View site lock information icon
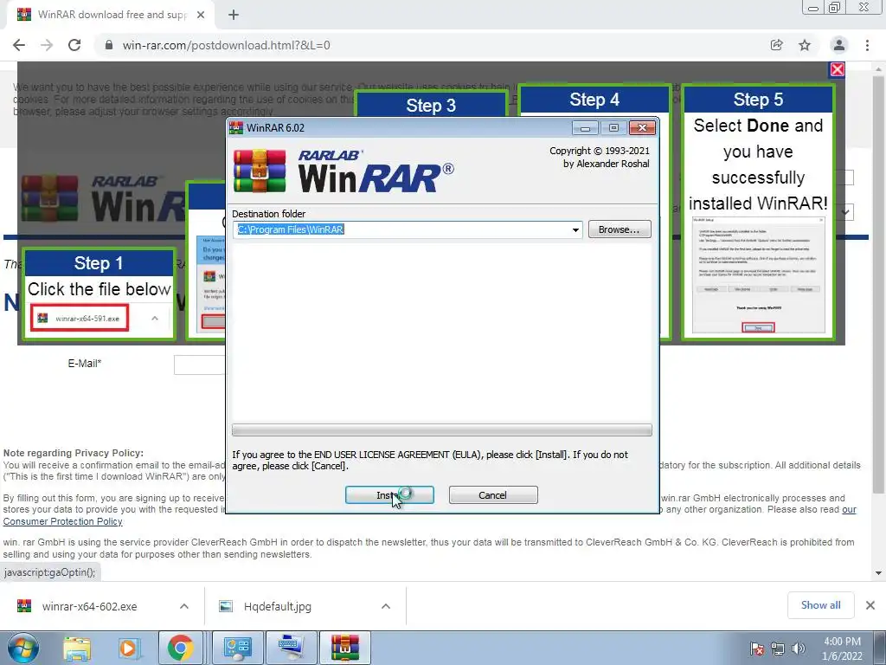 coord(109,45)
